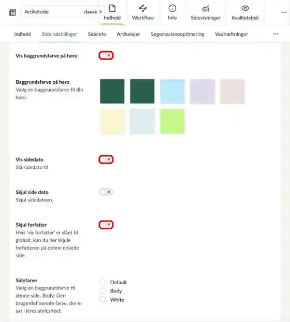Open Kvalitetstjek preview
Viewport: 290px width, 322px height.
pyautogui.click(x=245, y=12)
